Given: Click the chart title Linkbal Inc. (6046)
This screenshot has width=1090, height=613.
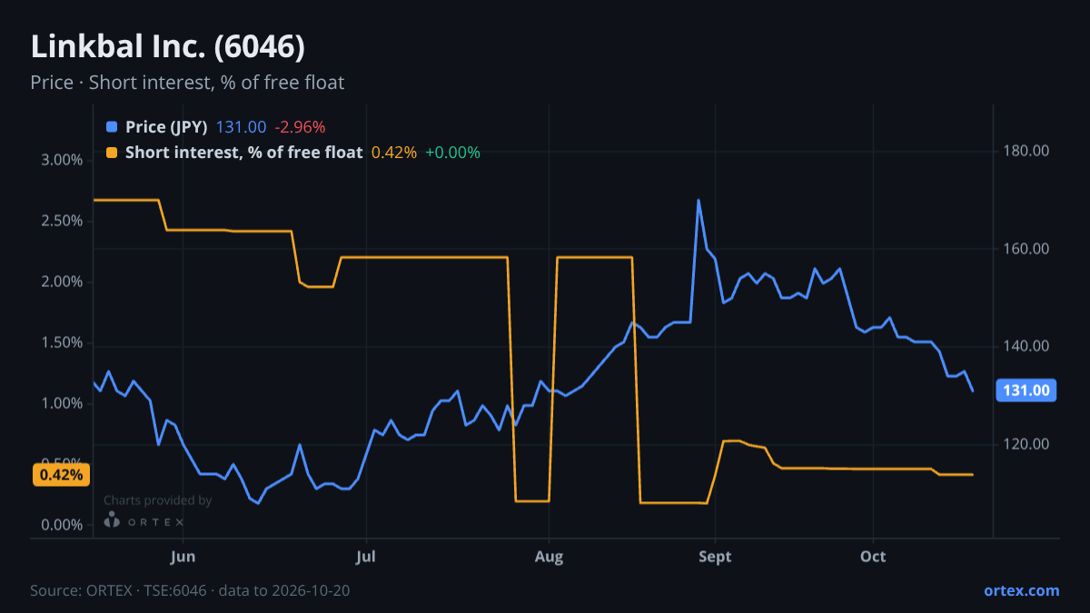Looking at the screenshot, I should 168,47.
